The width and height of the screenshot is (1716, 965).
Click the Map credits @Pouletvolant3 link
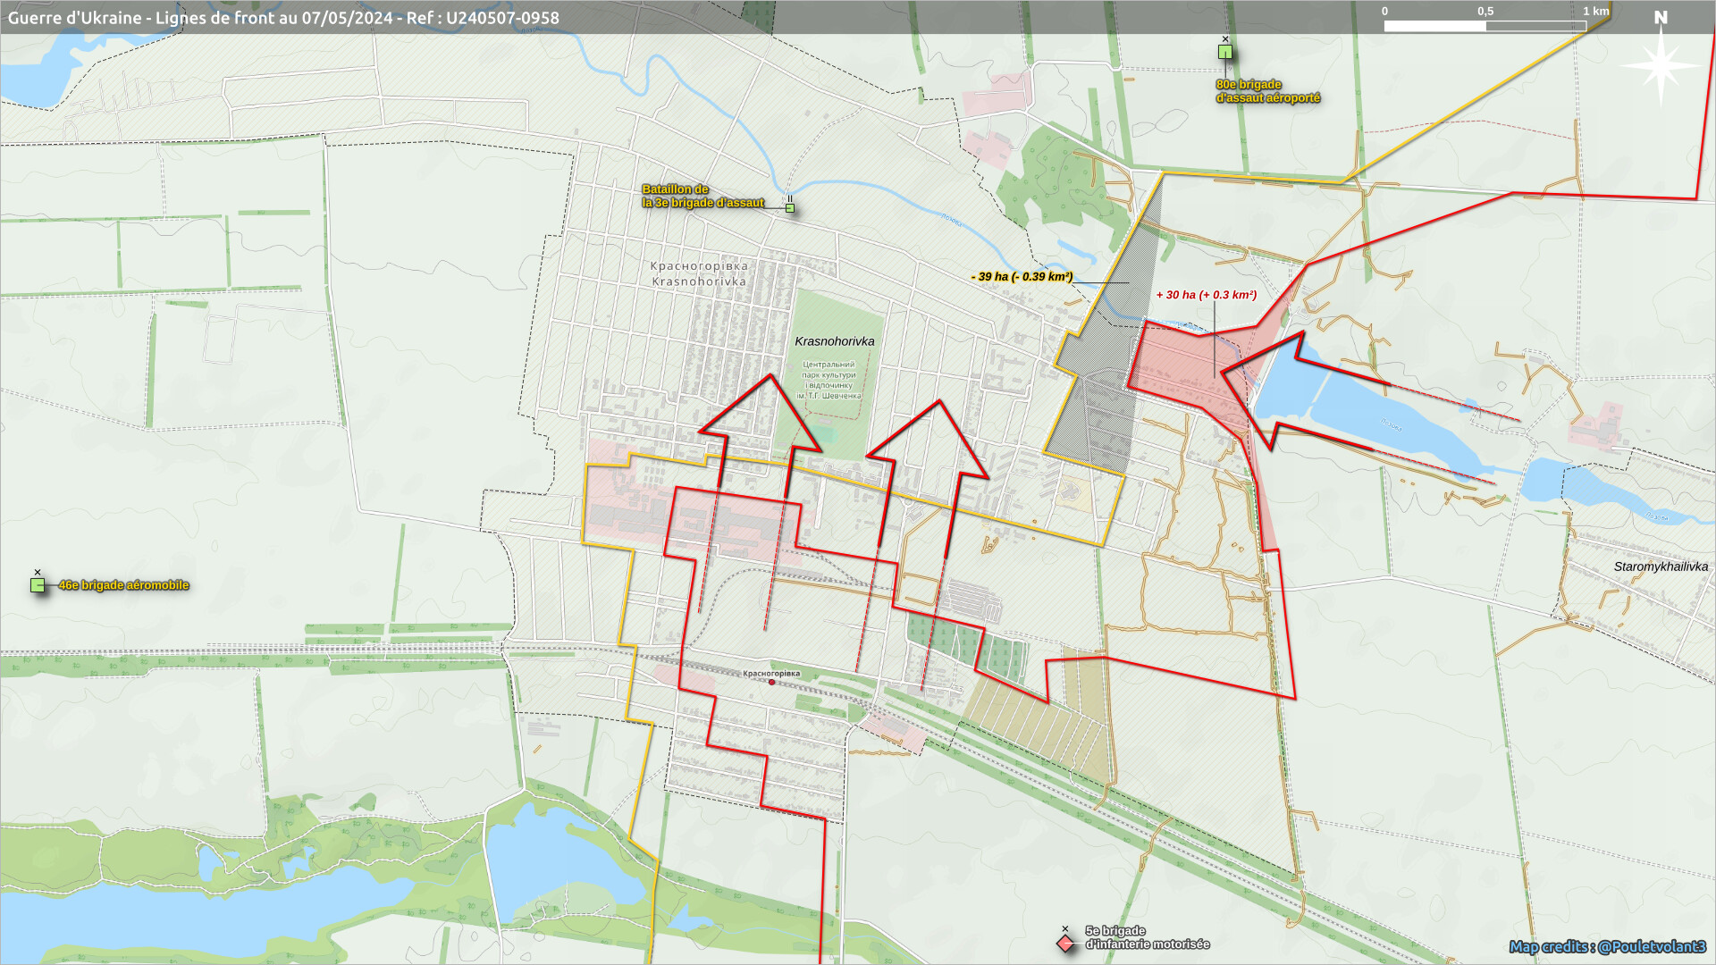(x=1607, y=946)
